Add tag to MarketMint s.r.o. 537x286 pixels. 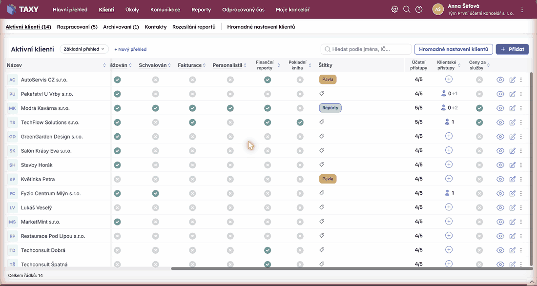(x=322, y=222)
